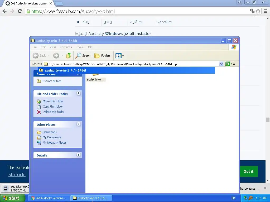Click Extract all files task
The width and height of the screenshot is (270, 202).
point(52,81)
